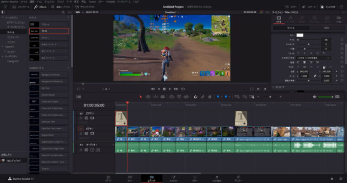
Task: Open the text case dropdown in Inspector
Action: click(313, 58)
